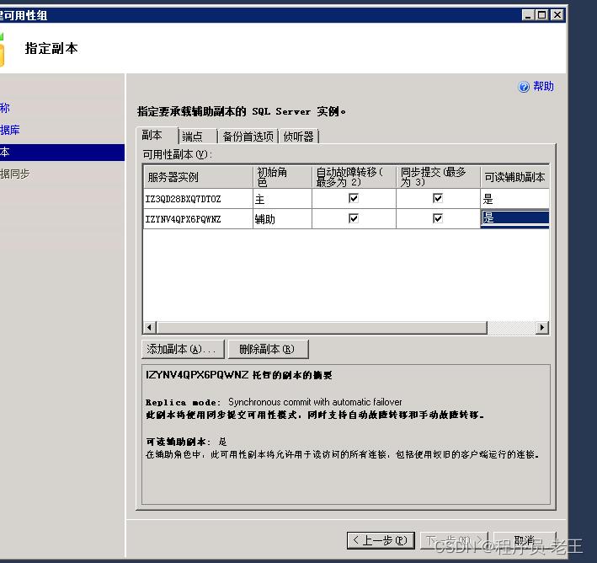This screenshot has width=597, height=563.
Task: Toggle automatic failover for IZ3QD28BXQ7DTOZ
Action: (x=354, y=198)
